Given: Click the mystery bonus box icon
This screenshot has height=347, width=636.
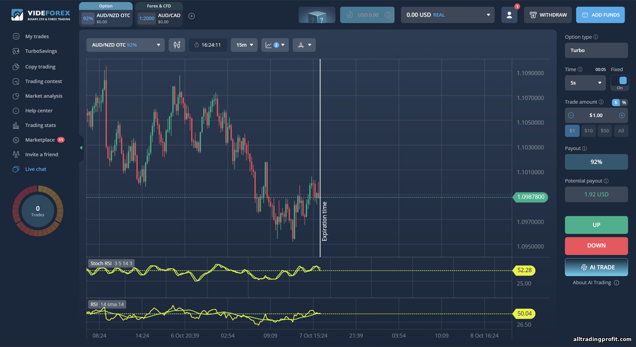Looking at the screenshot, I should pos(317,15).
